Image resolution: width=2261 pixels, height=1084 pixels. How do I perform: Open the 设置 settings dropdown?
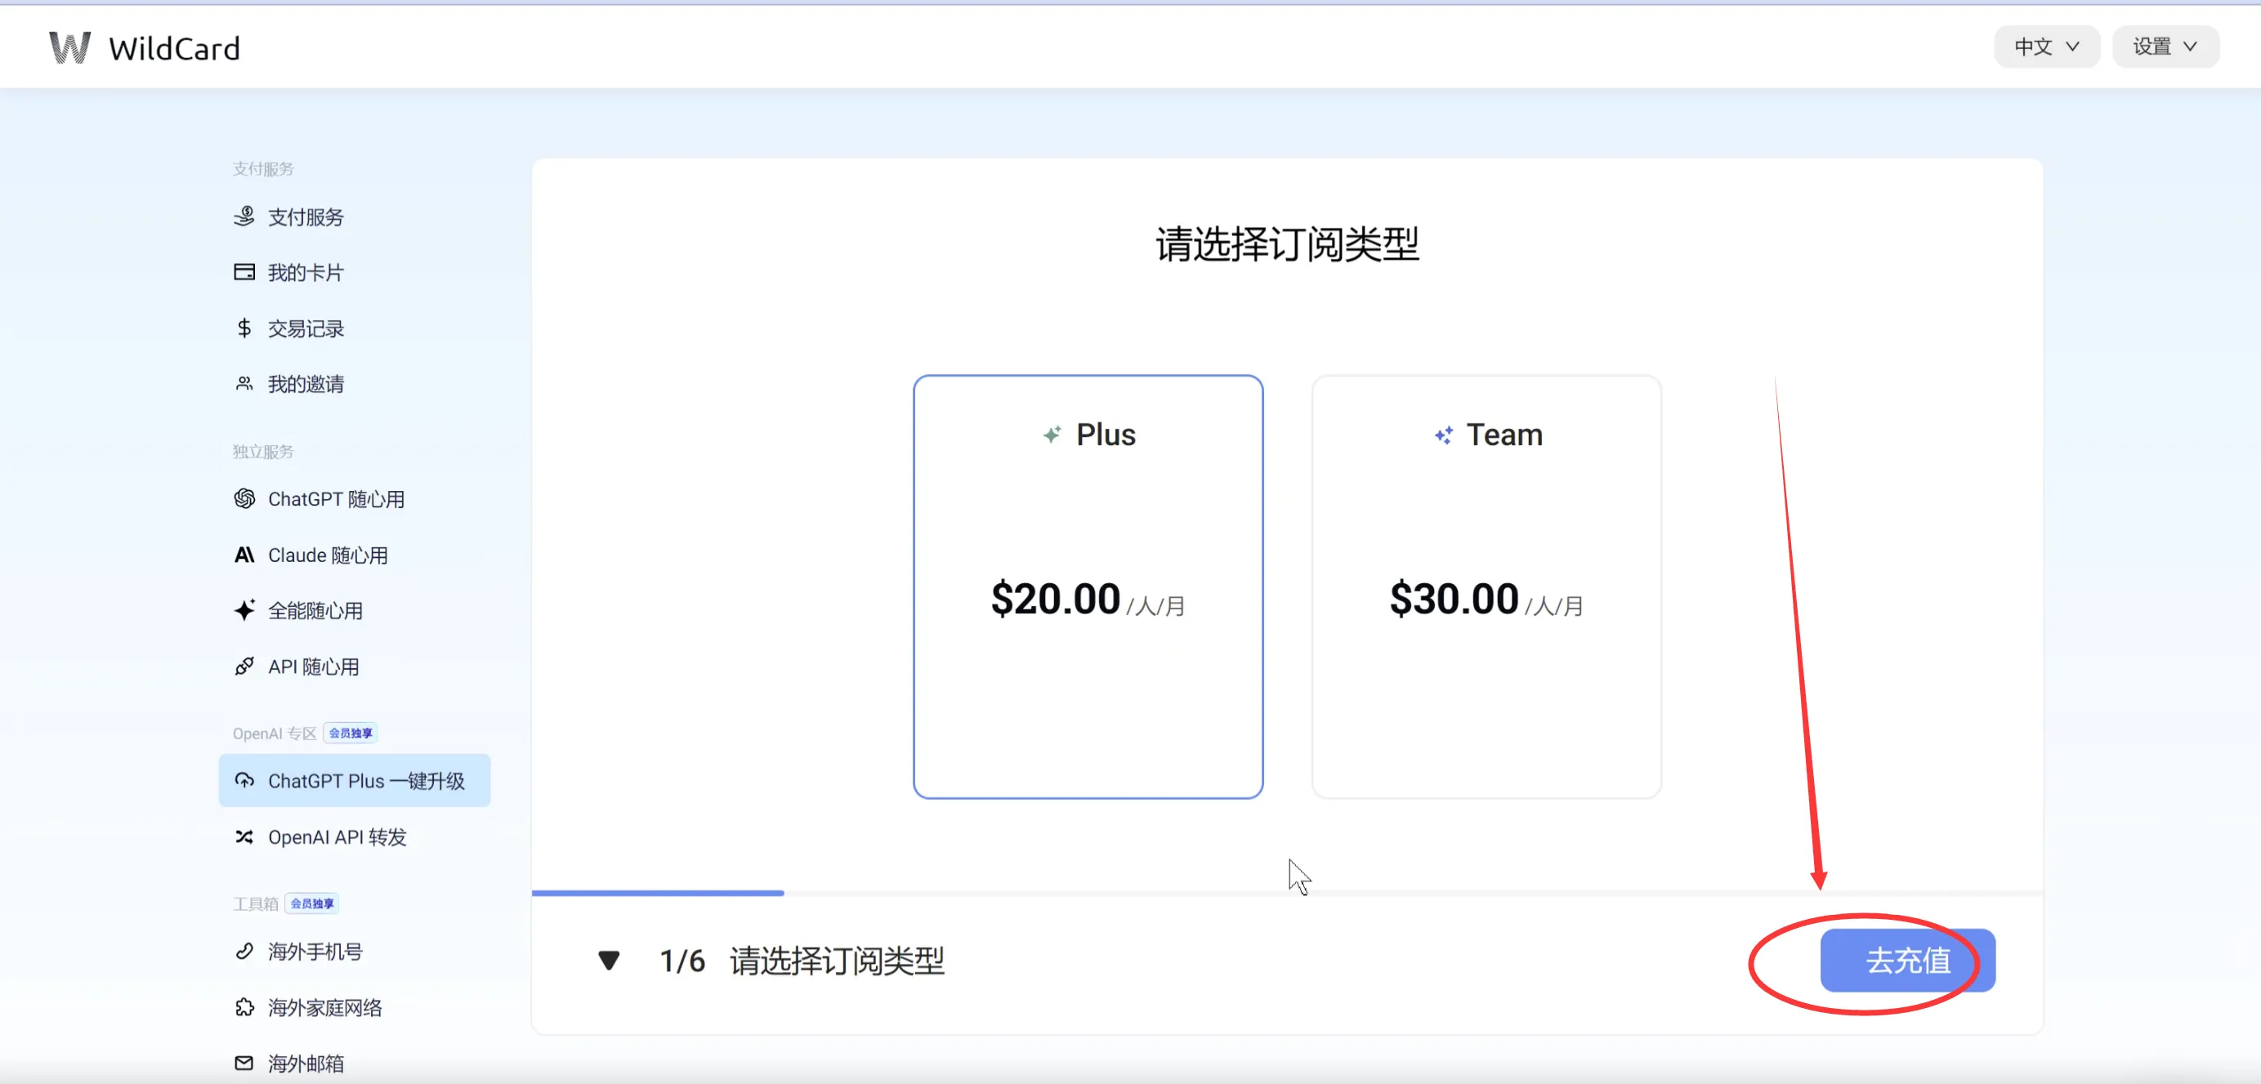(x=2165, y=47)
